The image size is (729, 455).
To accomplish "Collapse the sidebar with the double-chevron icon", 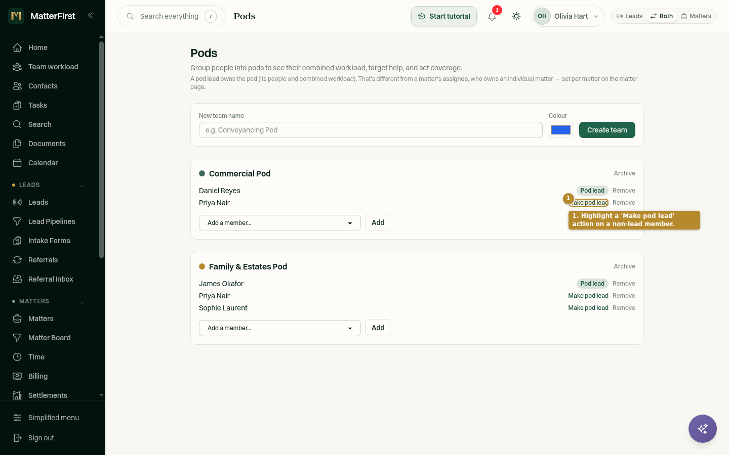I will pos(90,15).
